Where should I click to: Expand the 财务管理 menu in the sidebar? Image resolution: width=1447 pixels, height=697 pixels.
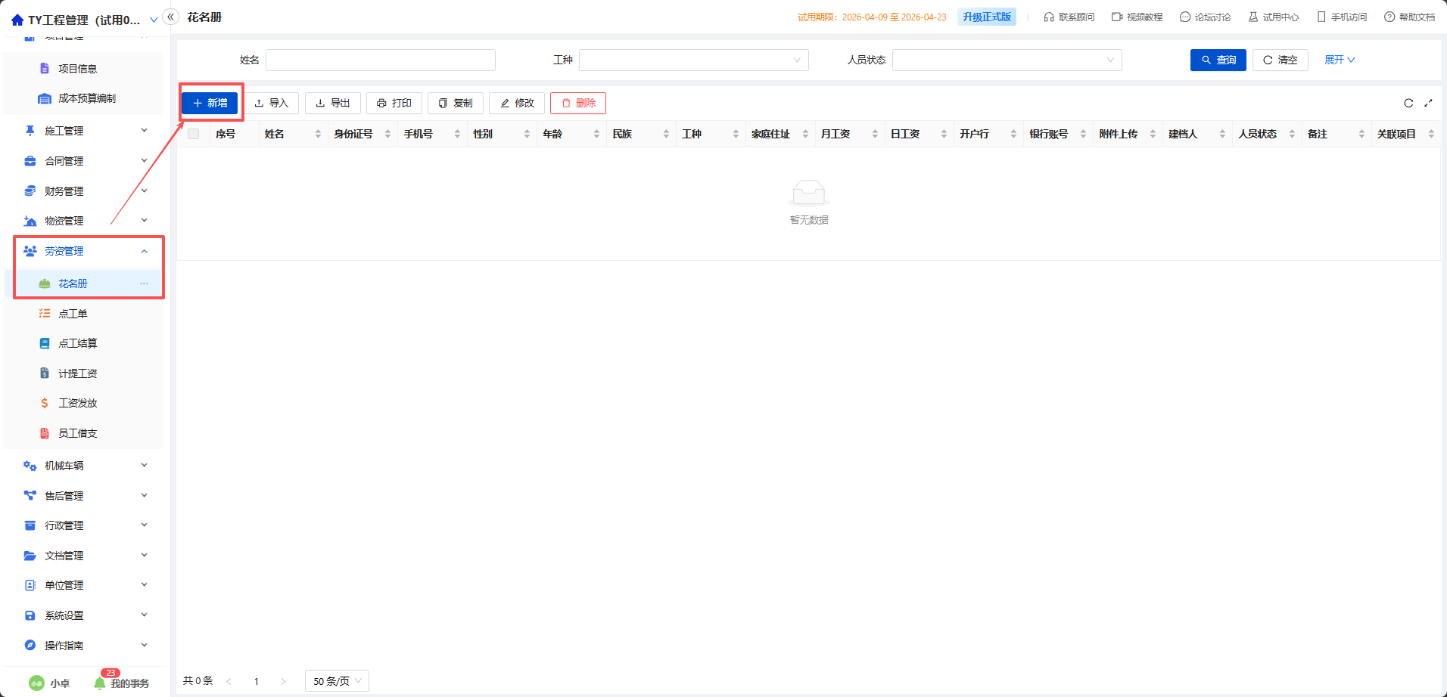[x=85, y=191]
